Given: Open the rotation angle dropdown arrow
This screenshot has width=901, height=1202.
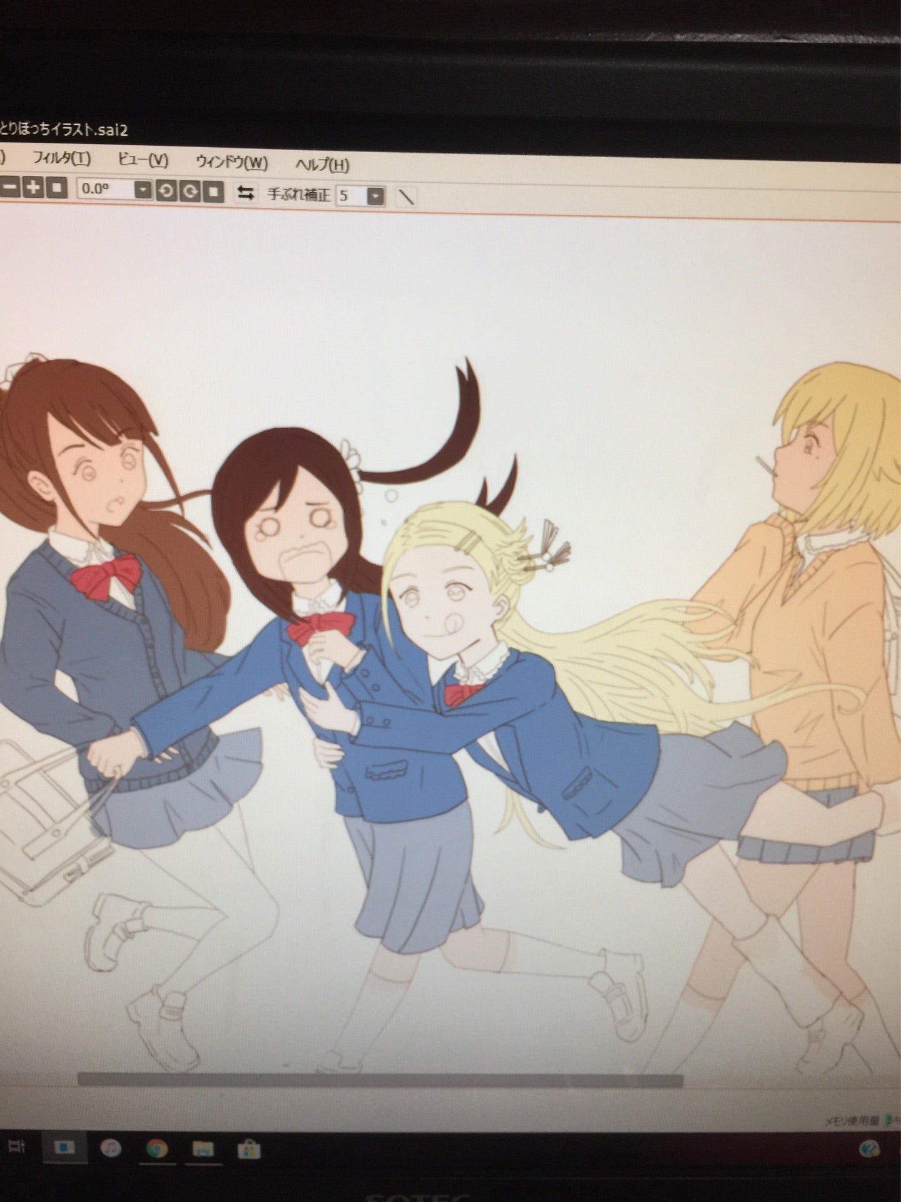Looking at the screenshot, I should click(x=143, y=190).
